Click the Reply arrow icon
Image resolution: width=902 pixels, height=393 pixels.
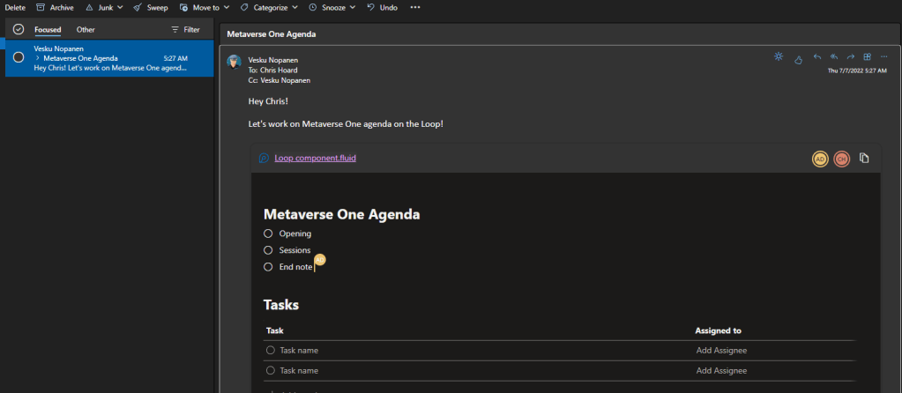point(817,57)
